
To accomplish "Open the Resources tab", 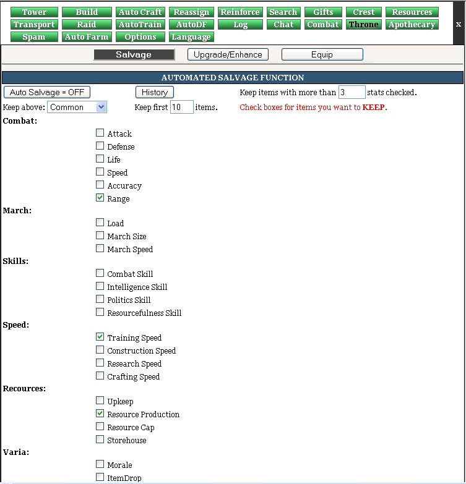I will coord(412,12).
